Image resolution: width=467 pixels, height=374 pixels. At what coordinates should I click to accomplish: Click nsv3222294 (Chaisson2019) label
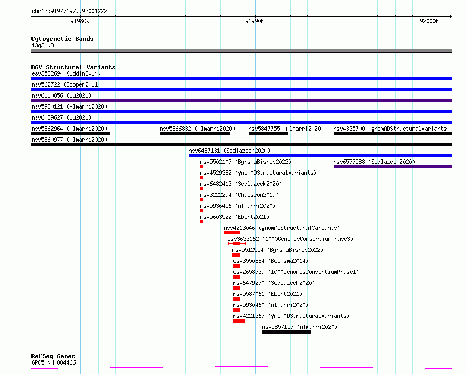(239, 195)
